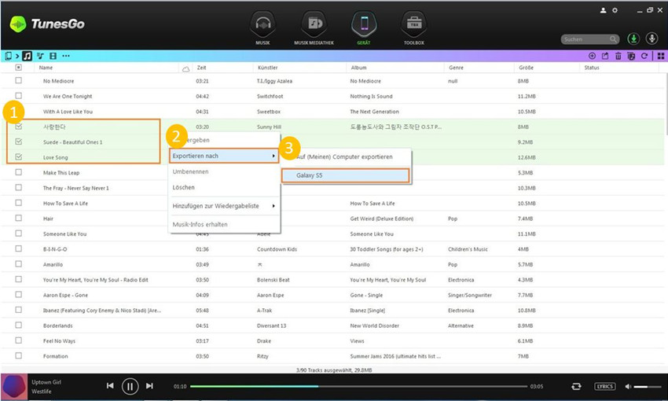Expand the Exportieren nach submenu
The width and height of the screenshot is (668, 401).
coord(224,156)
